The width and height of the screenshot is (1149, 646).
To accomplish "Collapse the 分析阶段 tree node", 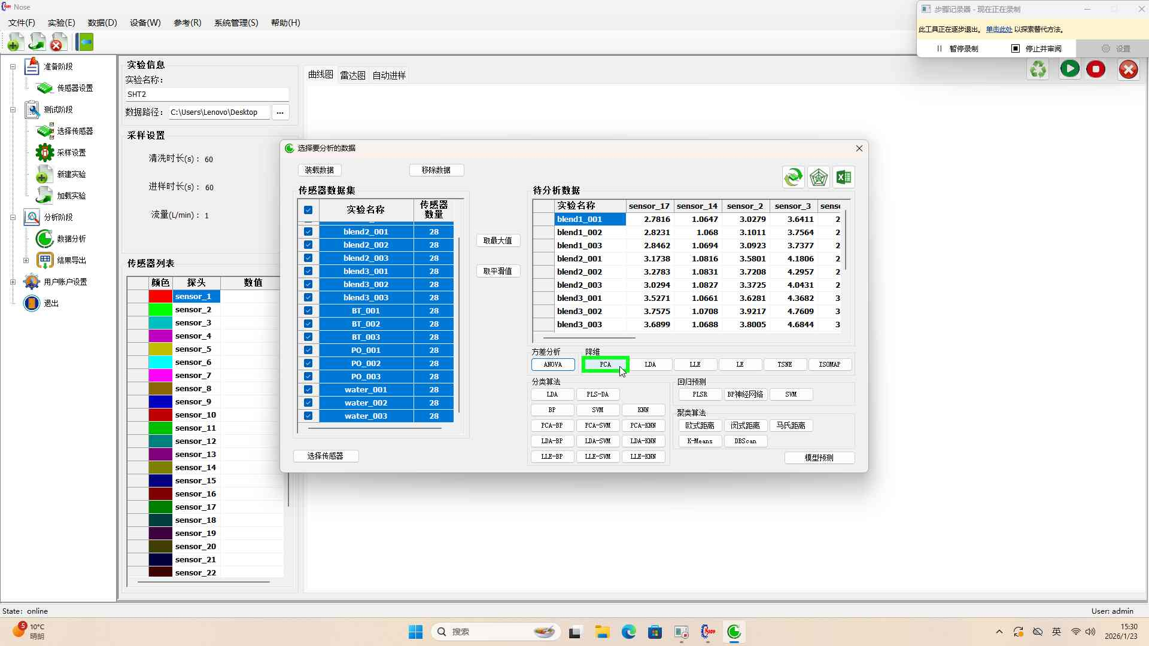I will click(x=13, y=217).
